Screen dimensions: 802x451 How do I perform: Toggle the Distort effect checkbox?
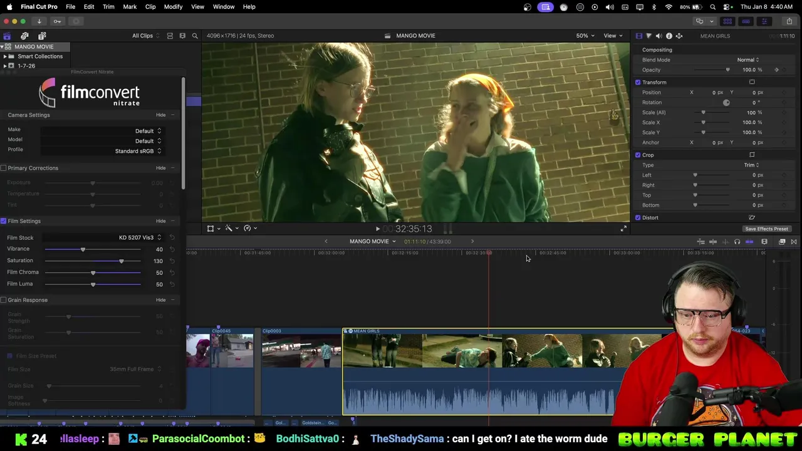coord(638,217)
